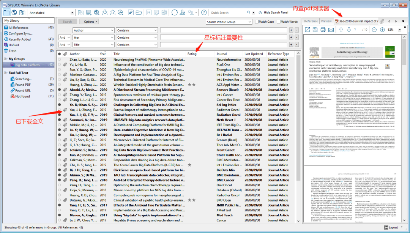This screenshot has width=410, height=233.
Task: Go to next PDF page arrow
Action: click(349, 30)
